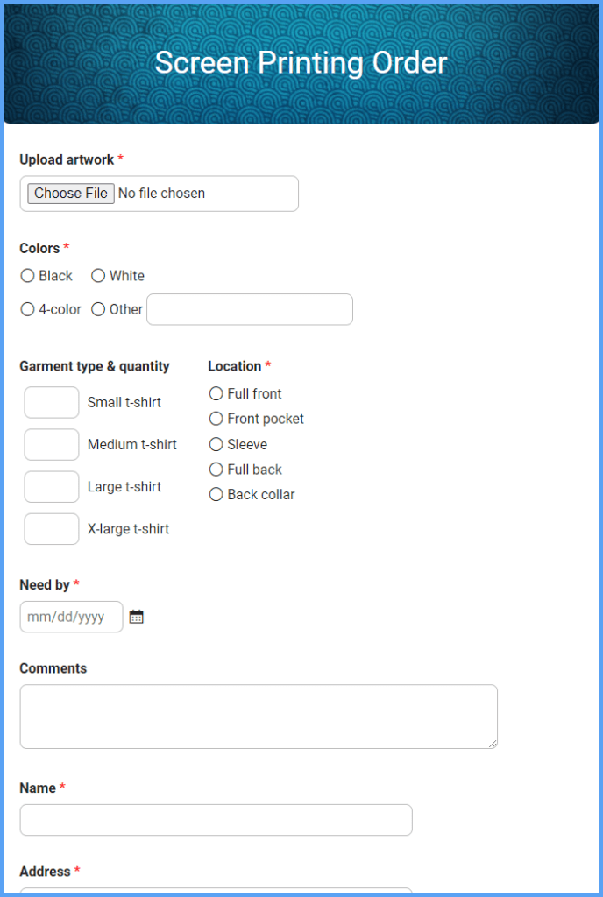
Task: Pick Full back print location
Action: 216,470
